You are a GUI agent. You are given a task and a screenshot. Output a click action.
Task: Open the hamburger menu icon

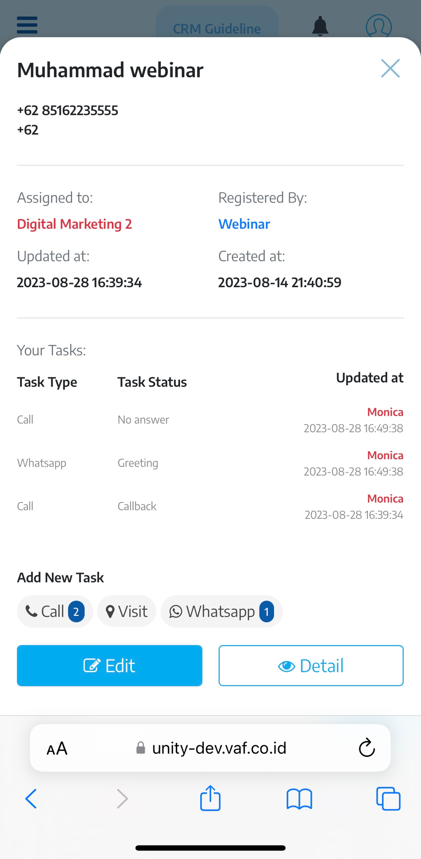(27, 25)
